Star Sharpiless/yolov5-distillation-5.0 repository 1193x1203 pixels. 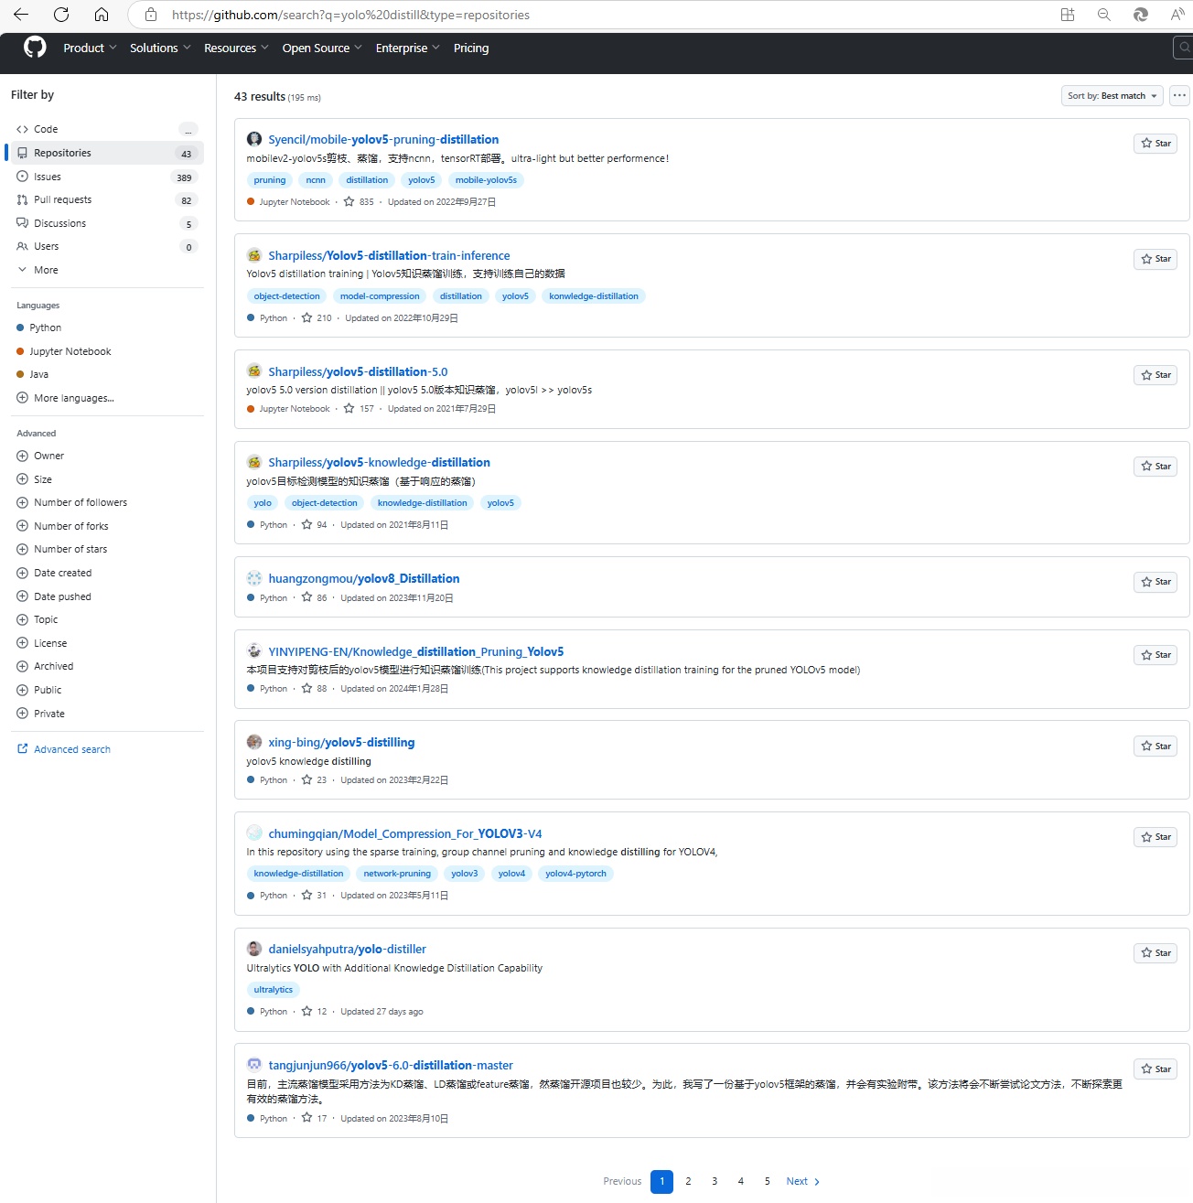coord(1155,375)
